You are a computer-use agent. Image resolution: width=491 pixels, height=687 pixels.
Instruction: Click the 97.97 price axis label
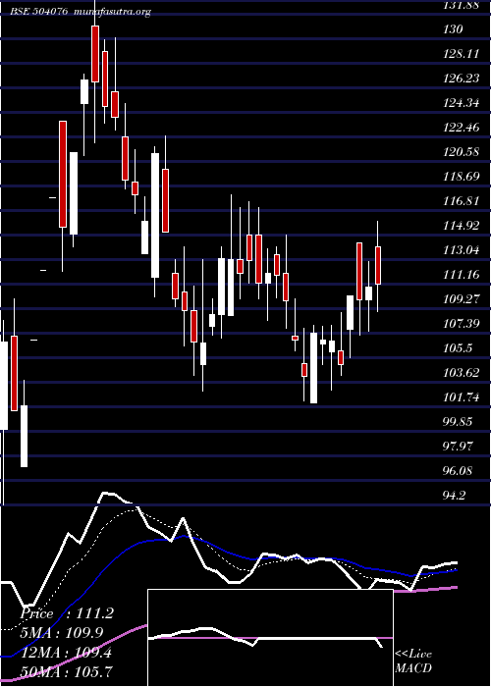(458, 447)
